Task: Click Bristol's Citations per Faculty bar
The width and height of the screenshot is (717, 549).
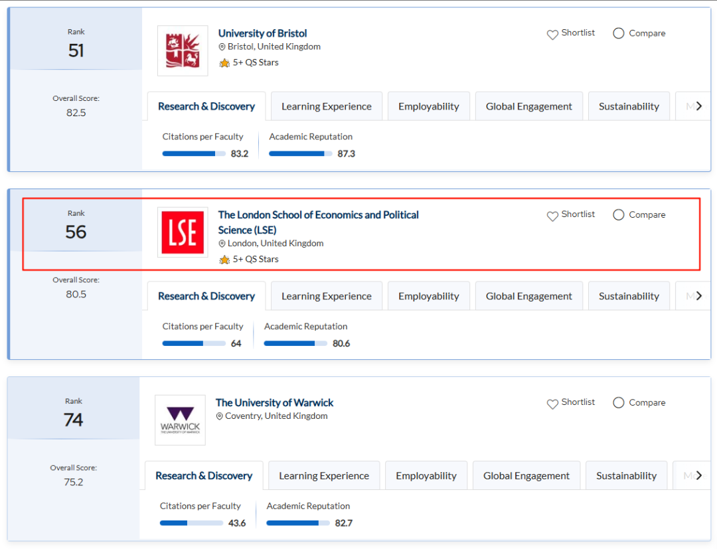Action: pos(194,153)
